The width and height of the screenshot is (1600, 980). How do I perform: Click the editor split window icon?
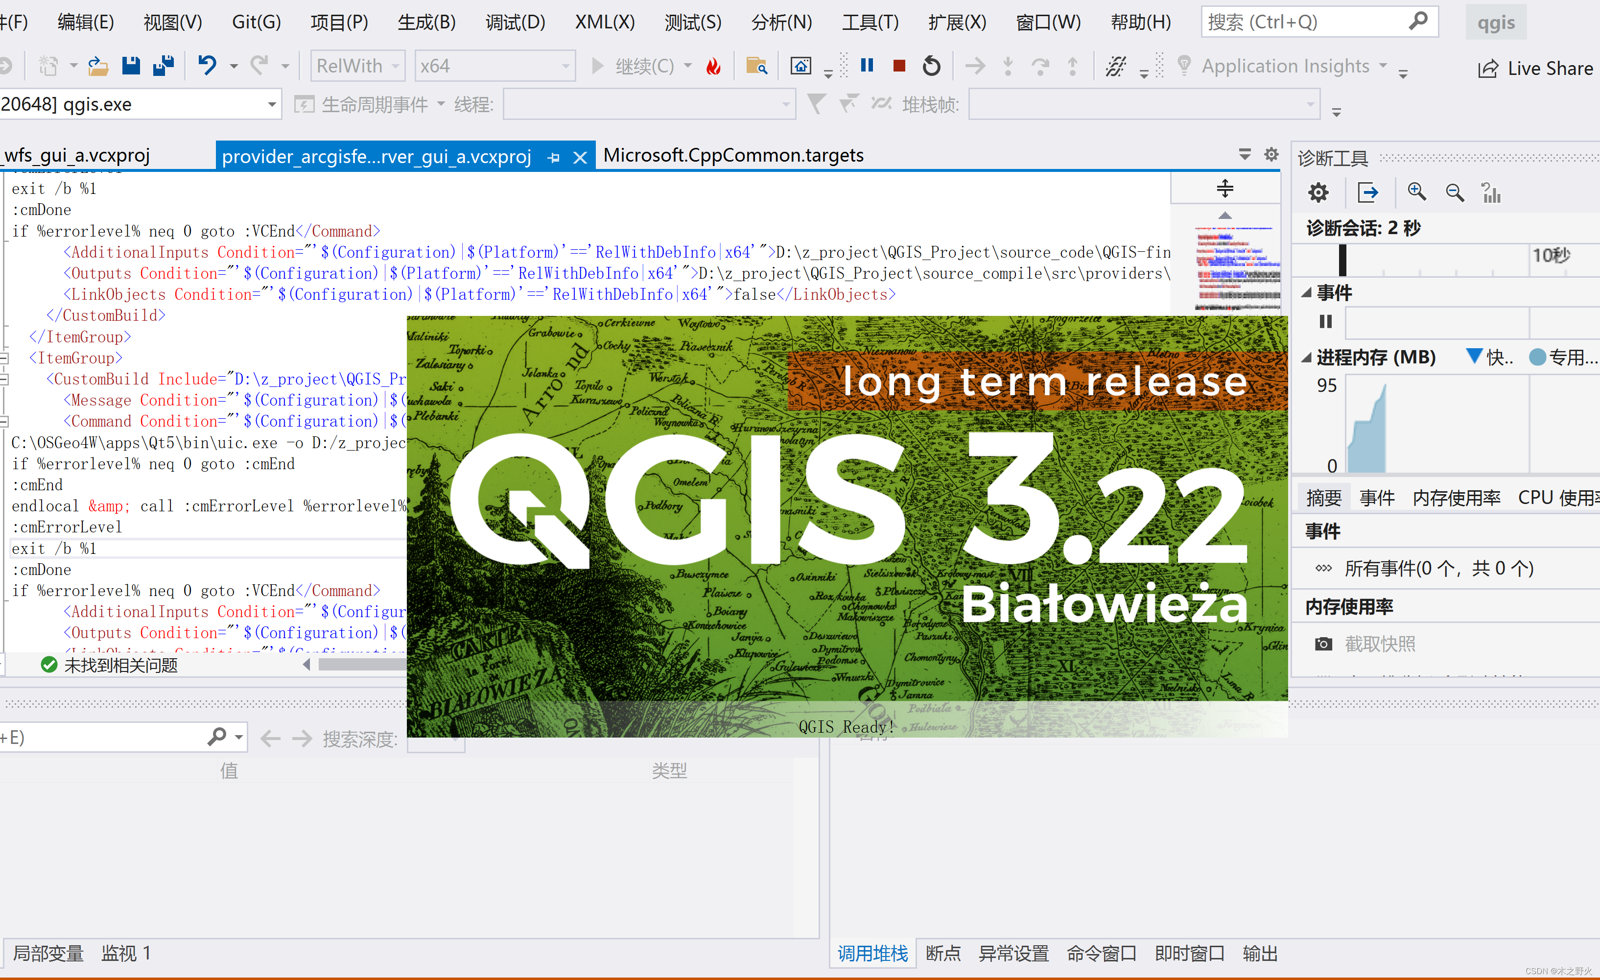1224,189
